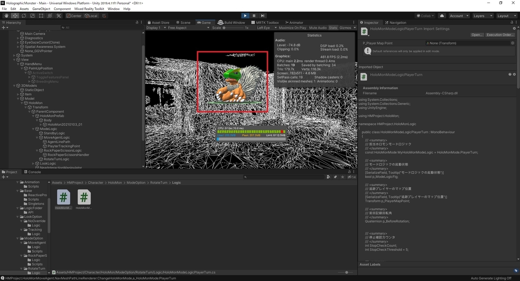Open the object picker for Player Map Point
Viewport: 520px width, 281px height.
coord(513,43)
